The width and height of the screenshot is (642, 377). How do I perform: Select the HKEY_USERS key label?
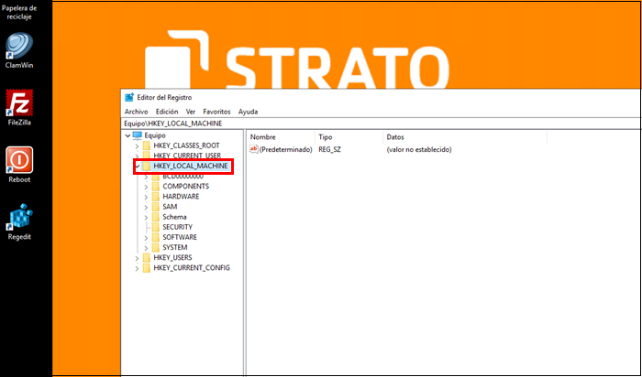point(172,258)
